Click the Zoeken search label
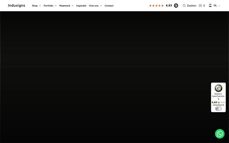 pos(191,5)
